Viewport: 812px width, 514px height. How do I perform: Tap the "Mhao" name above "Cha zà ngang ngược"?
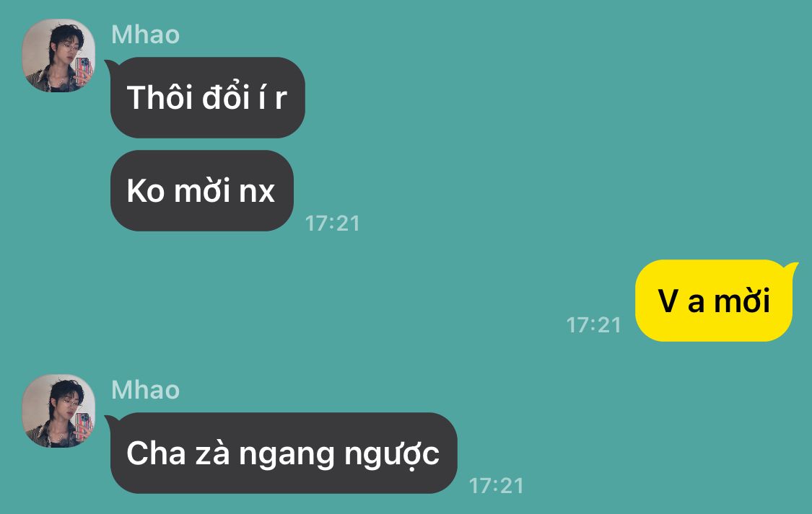pyautogui.click(x=146, y=390)
